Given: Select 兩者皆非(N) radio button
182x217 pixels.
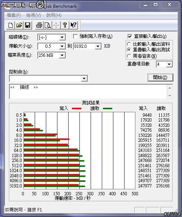Looking at the screenshot, I should [129, 56].
